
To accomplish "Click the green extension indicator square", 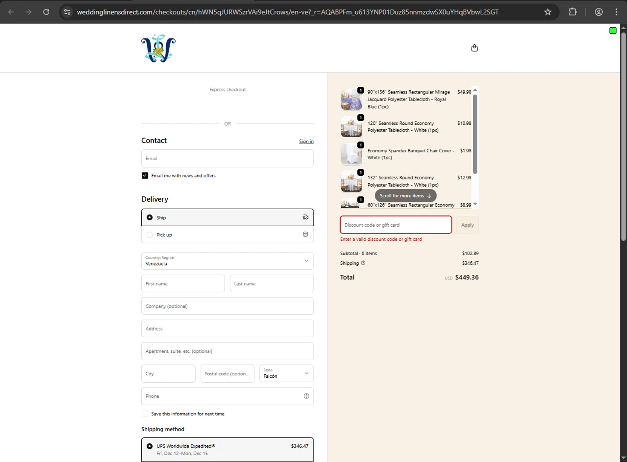I will click(613, 30).
